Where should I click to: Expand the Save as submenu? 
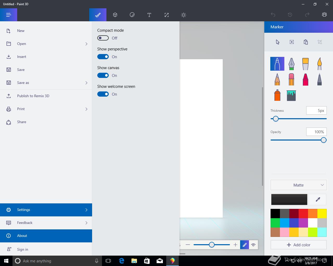(86, 83)
